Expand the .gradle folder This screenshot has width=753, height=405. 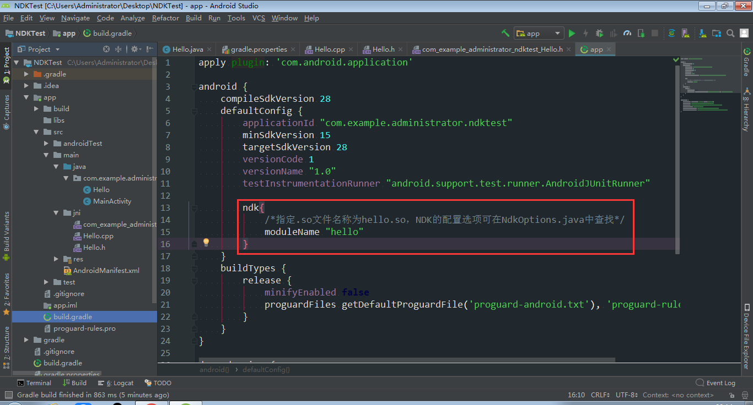(26, 74)
